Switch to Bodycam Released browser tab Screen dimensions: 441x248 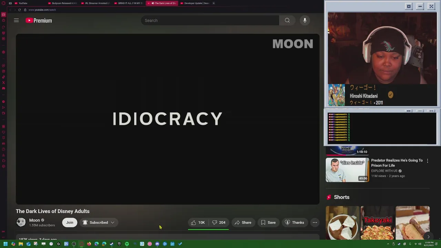pyautogui.click(x=62, y=3)
